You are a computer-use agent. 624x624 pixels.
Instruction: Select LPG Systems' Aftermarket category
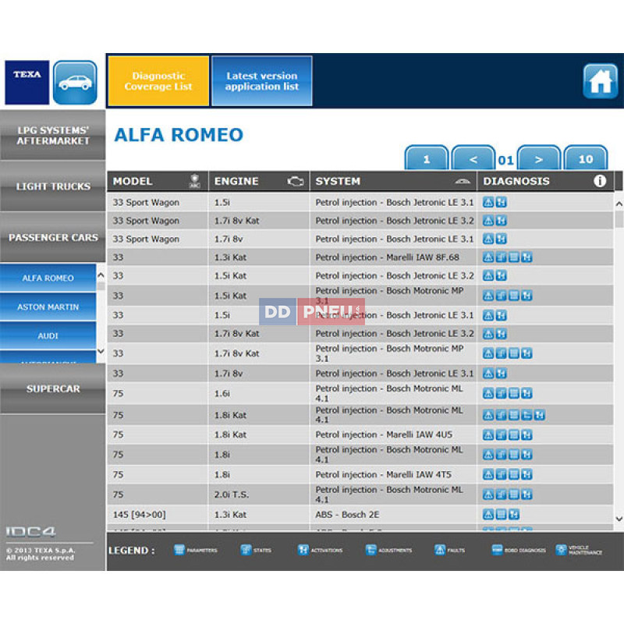point(52,135)
